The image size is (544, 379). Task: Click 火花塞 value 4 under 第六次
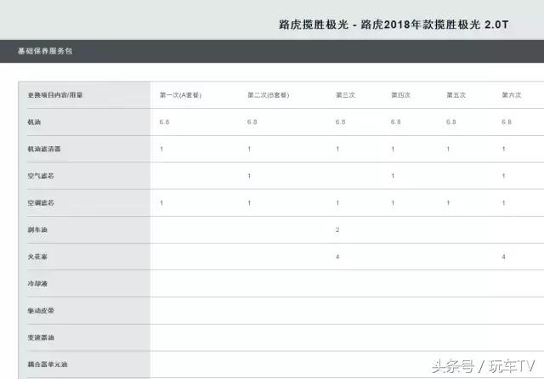click(503, 257)
